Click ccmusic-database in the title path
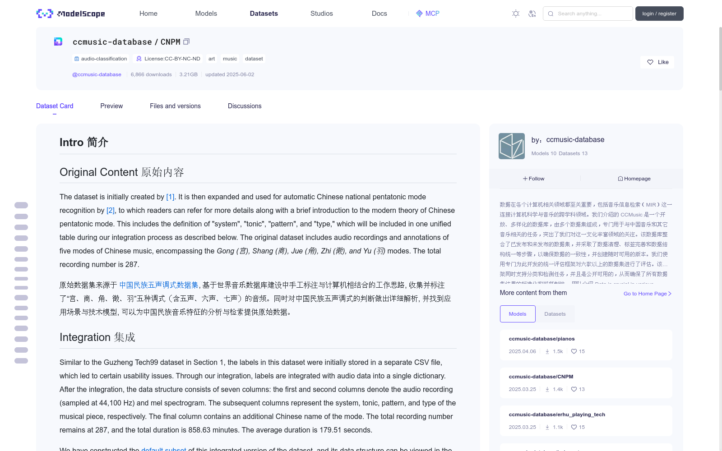 [112, 41]
